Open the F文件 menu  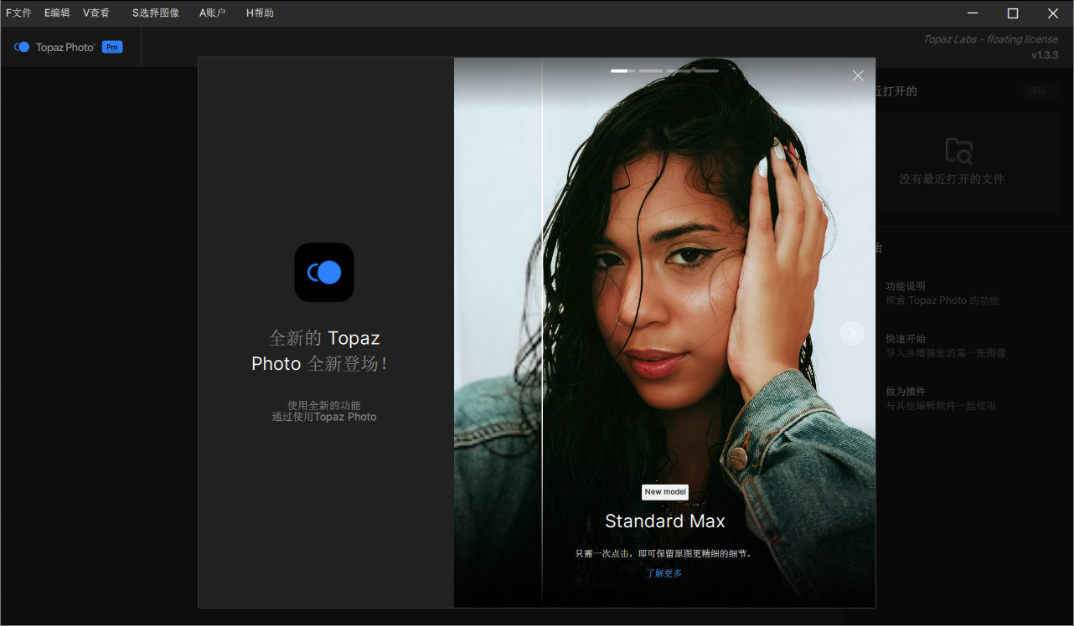point(18,13)
